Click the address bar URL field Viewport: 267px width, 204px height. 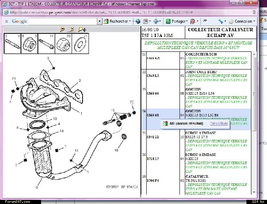tap(130, 12)
